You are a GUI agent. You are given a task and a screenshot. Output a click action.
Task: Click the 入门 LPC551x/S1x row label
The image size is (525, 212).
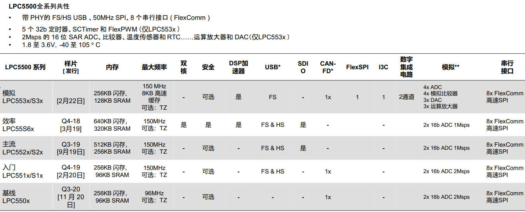pyautogui.click(x=23, y=172)
